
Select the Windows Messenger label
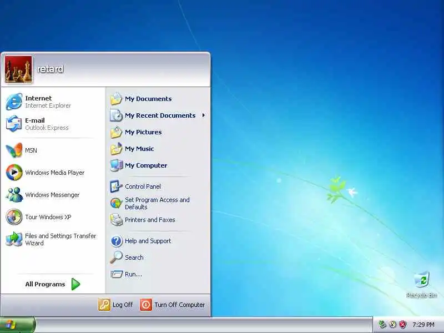click(52, 195)
